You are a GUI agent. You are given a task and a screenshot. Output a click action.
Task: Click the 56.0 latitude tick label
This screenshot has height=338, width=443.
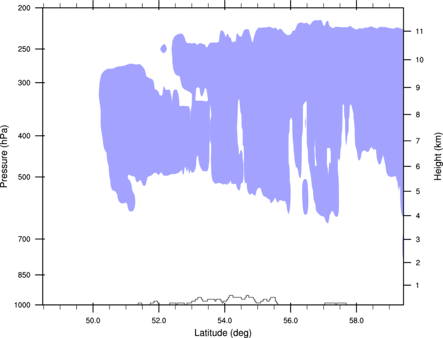tap(290, 321)
